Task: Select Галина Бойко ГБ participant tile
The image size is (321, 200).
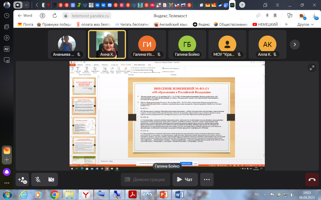Action: pyautogui.click(x=187, y=44)
